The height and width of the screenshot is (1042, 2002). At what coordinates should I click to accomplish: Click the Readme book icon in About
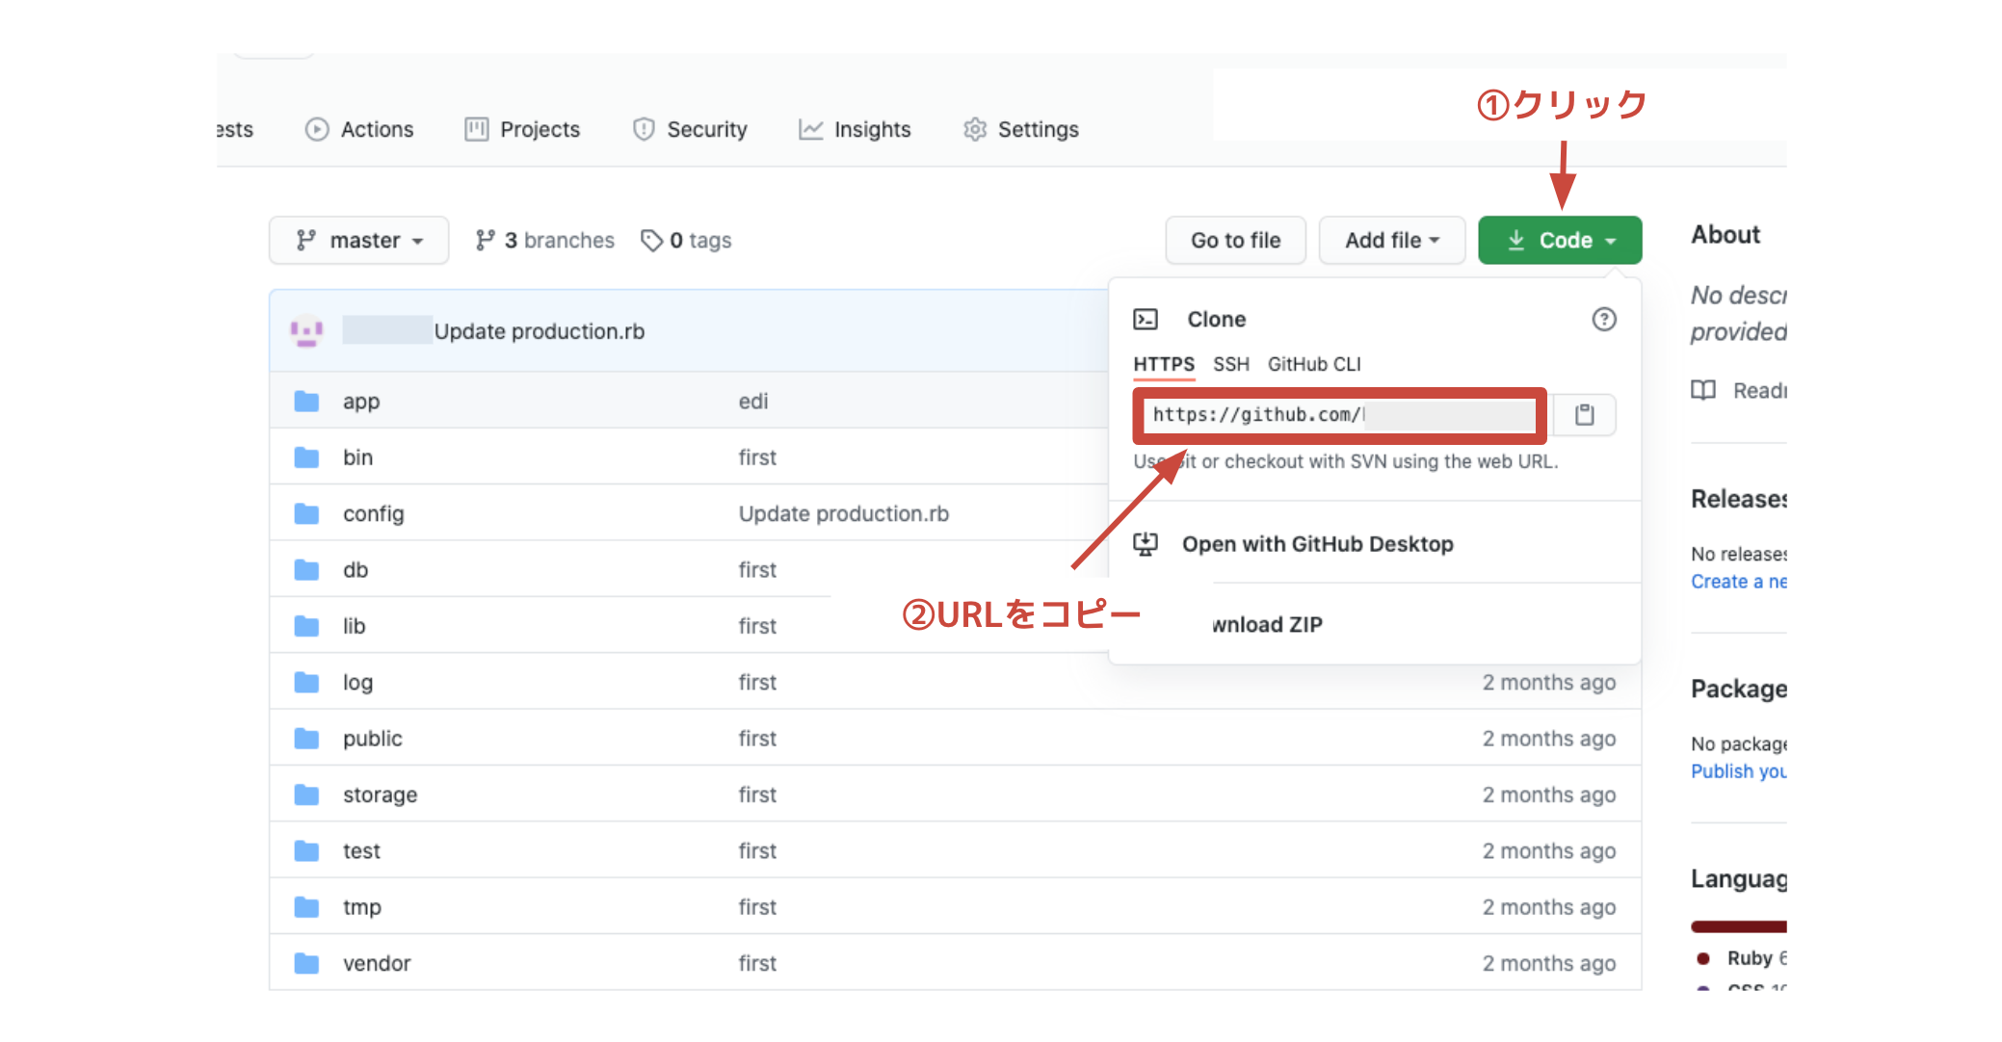1703,390
